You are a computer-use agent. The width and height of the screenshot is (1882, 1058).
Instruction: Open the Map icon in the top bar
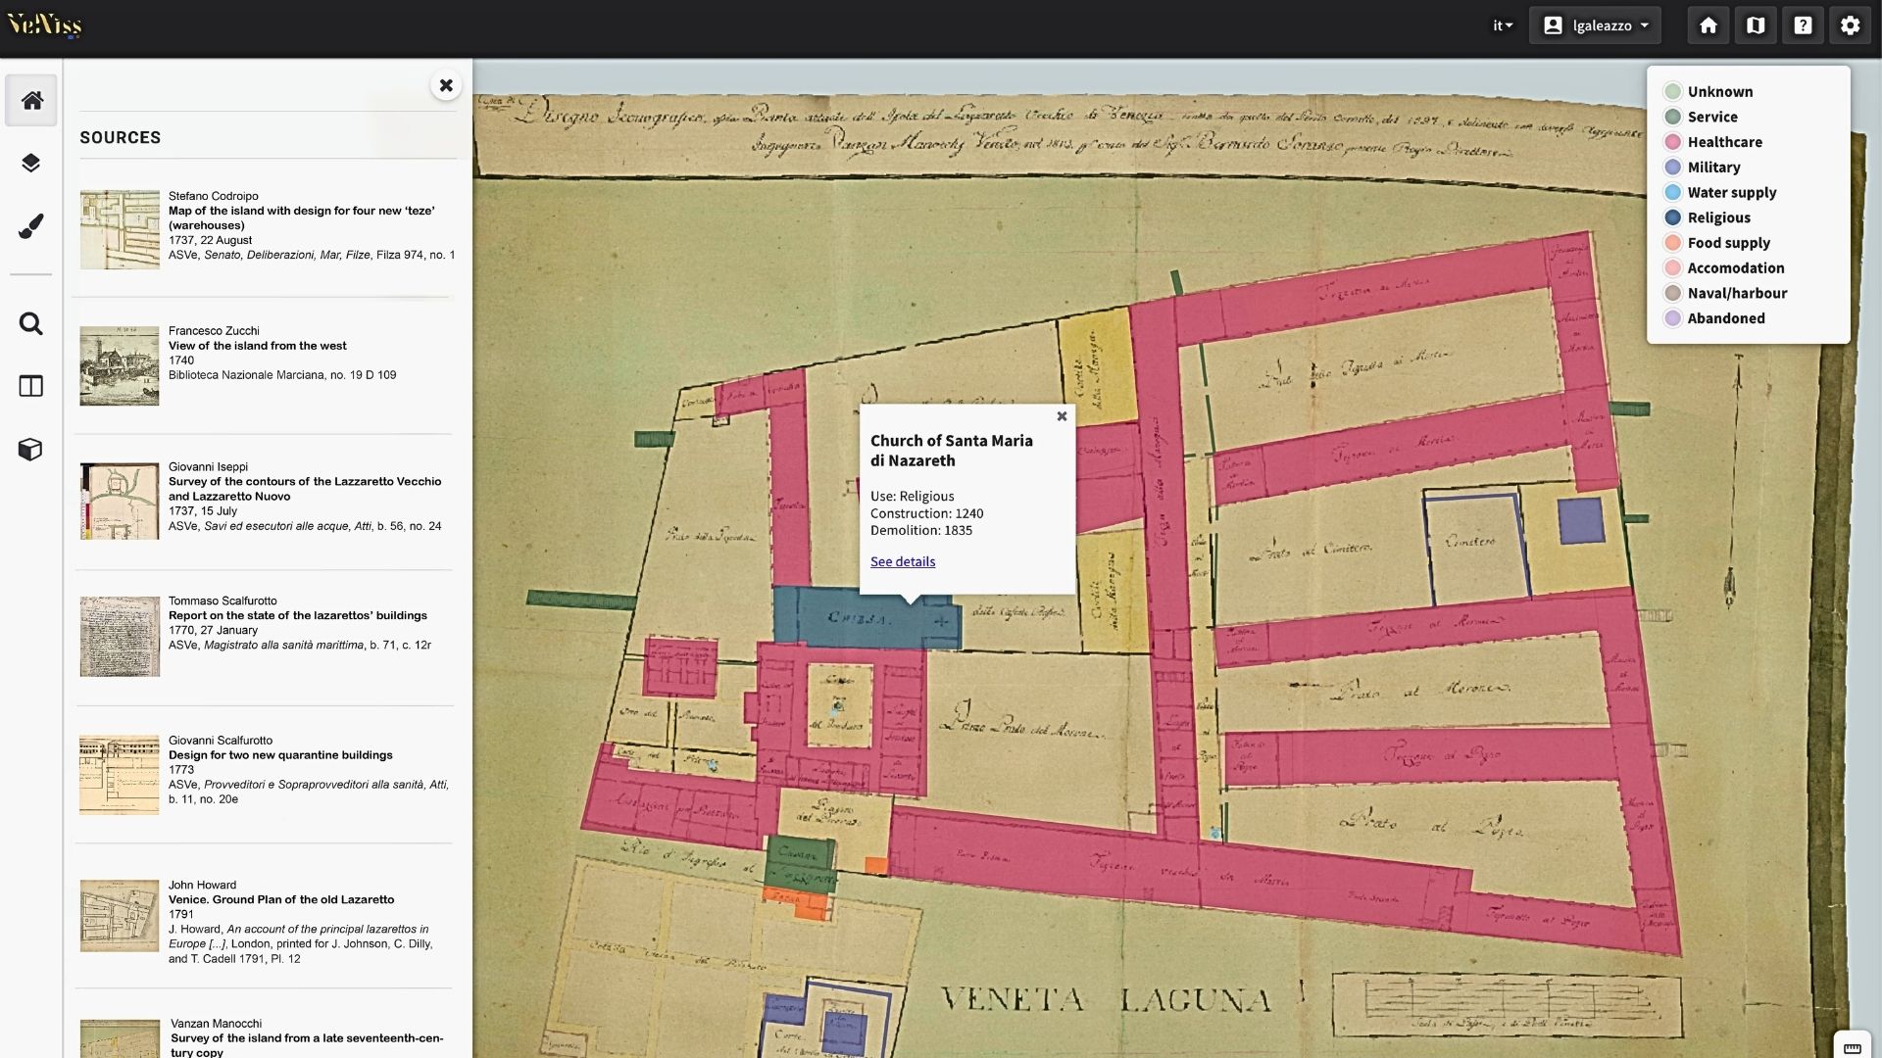click(x=1756, y=24)
